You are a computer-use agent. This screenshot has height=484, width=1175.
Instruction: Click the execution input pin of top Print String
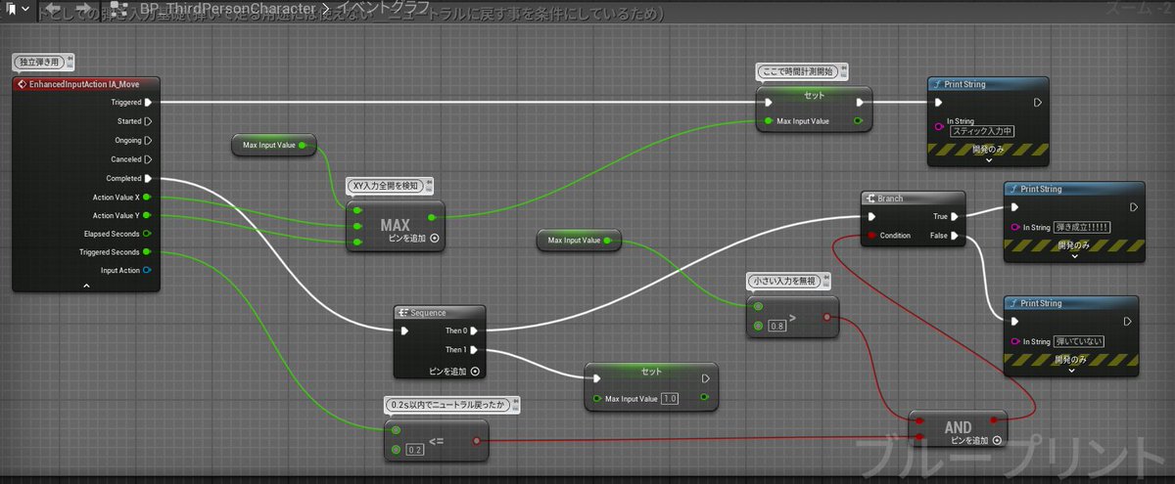pyautogui.click(x=939, y=102)
